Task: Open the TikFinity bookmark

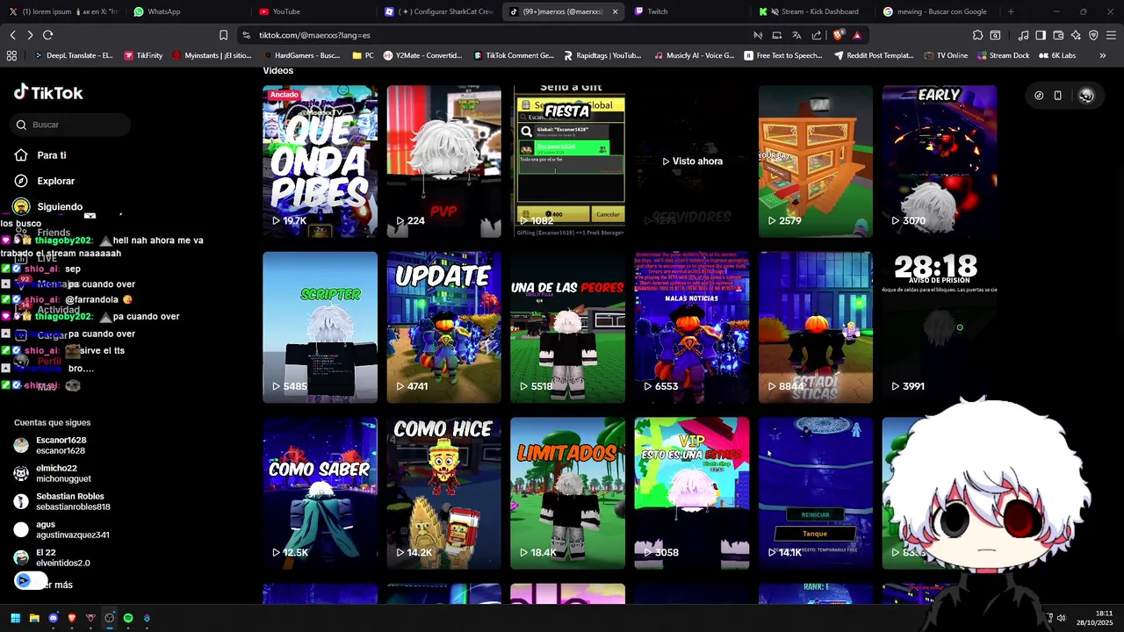Action: 143,55
